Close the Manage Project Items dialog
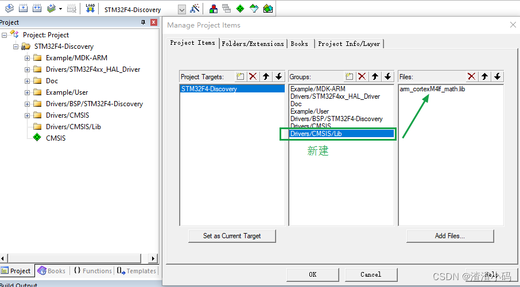This screenshot has height=287, width=520. [513, 25]
